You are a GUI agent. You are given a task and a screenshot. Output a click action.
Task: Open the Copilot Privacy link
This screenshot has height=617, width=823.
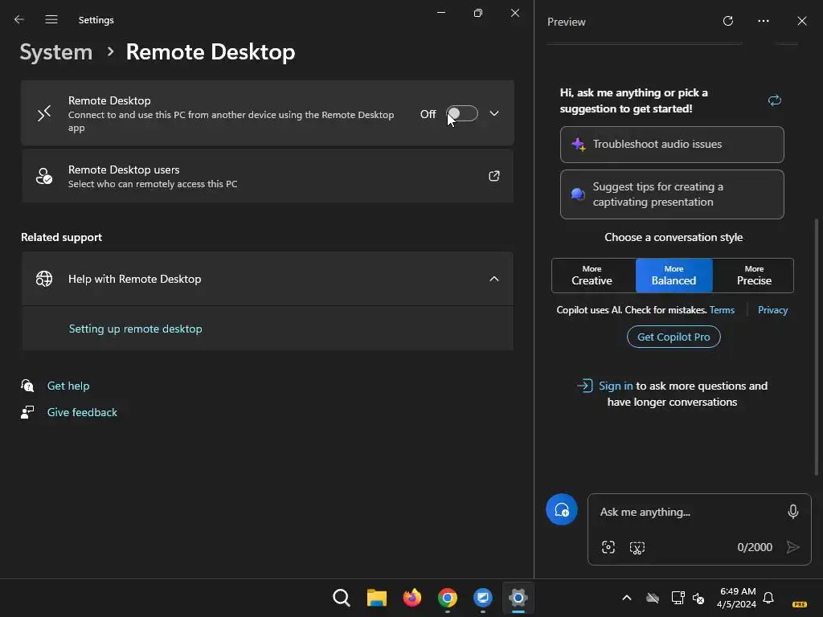tap(772, 310)
